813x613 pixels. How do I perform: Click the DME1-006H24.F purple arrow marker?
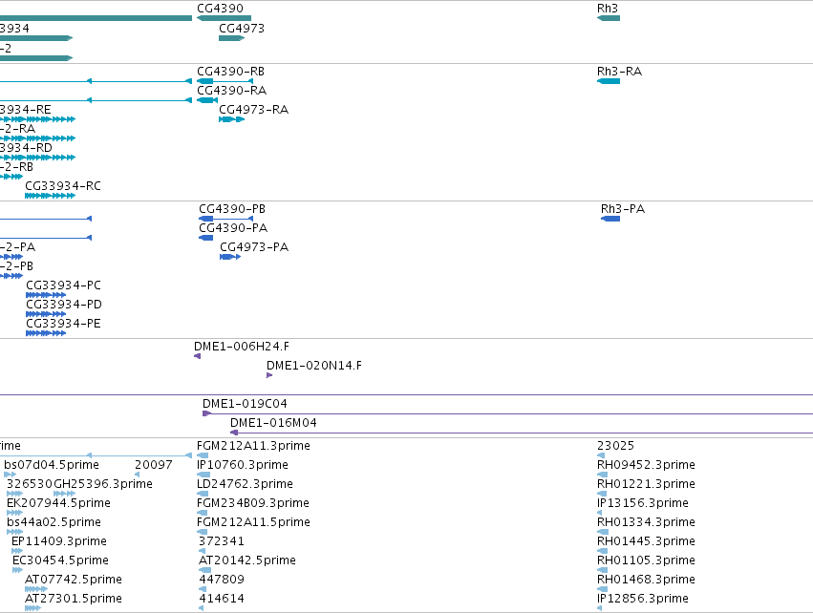click(x=197, y=356)
